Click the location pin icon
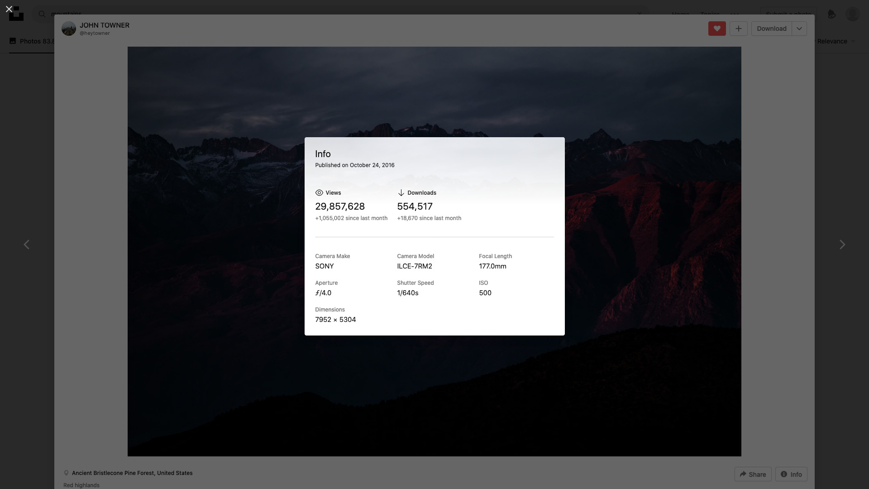 click(x=66, y=473)
